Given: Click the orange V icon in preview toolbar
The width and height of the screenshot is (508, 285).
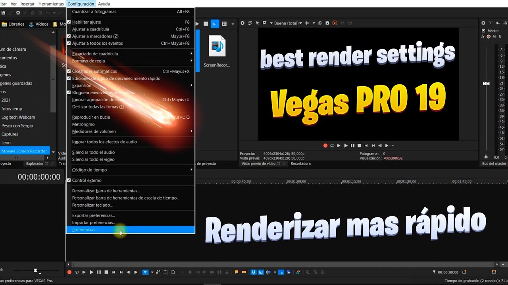Looking at the screenshot, I should 335,23.
